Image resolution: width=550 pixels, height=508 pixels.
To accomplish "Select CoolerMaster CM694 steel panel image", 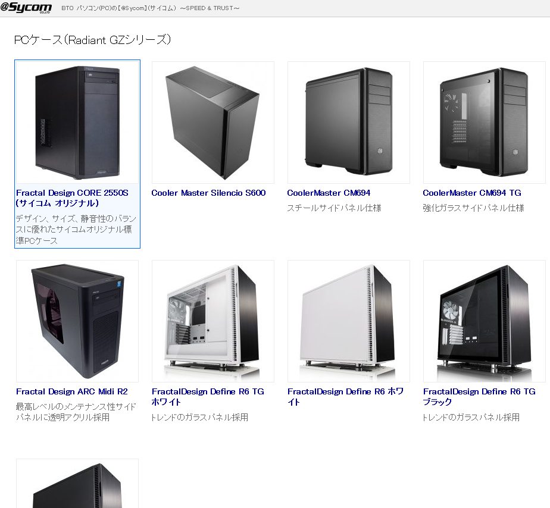I will point(349,123).
